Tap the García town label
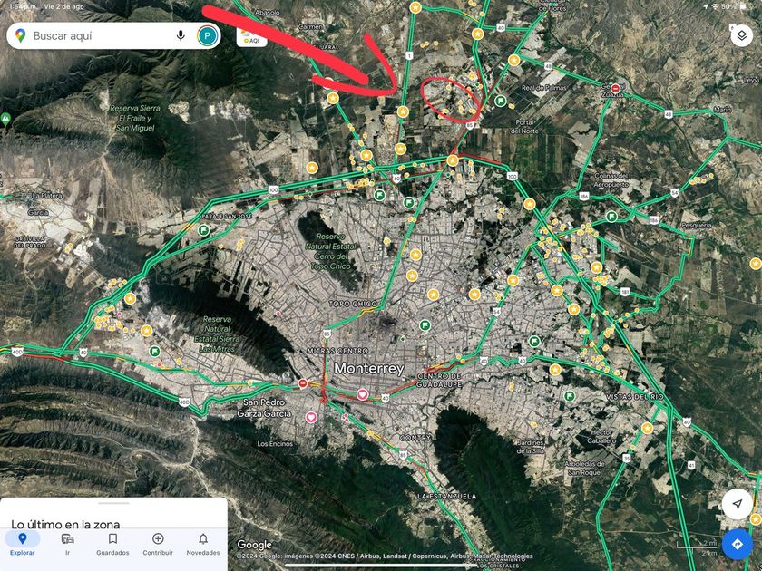The width and height of the screenshot is (762, 571). 38,212
